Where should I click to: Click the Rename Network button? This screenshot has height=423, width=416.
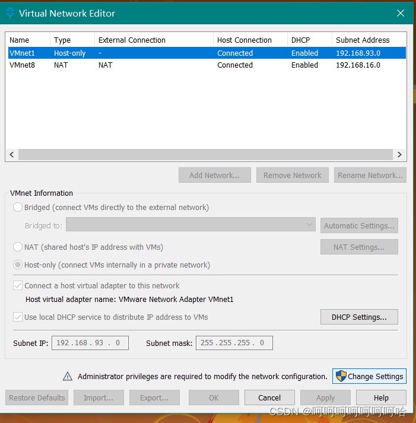370,175
